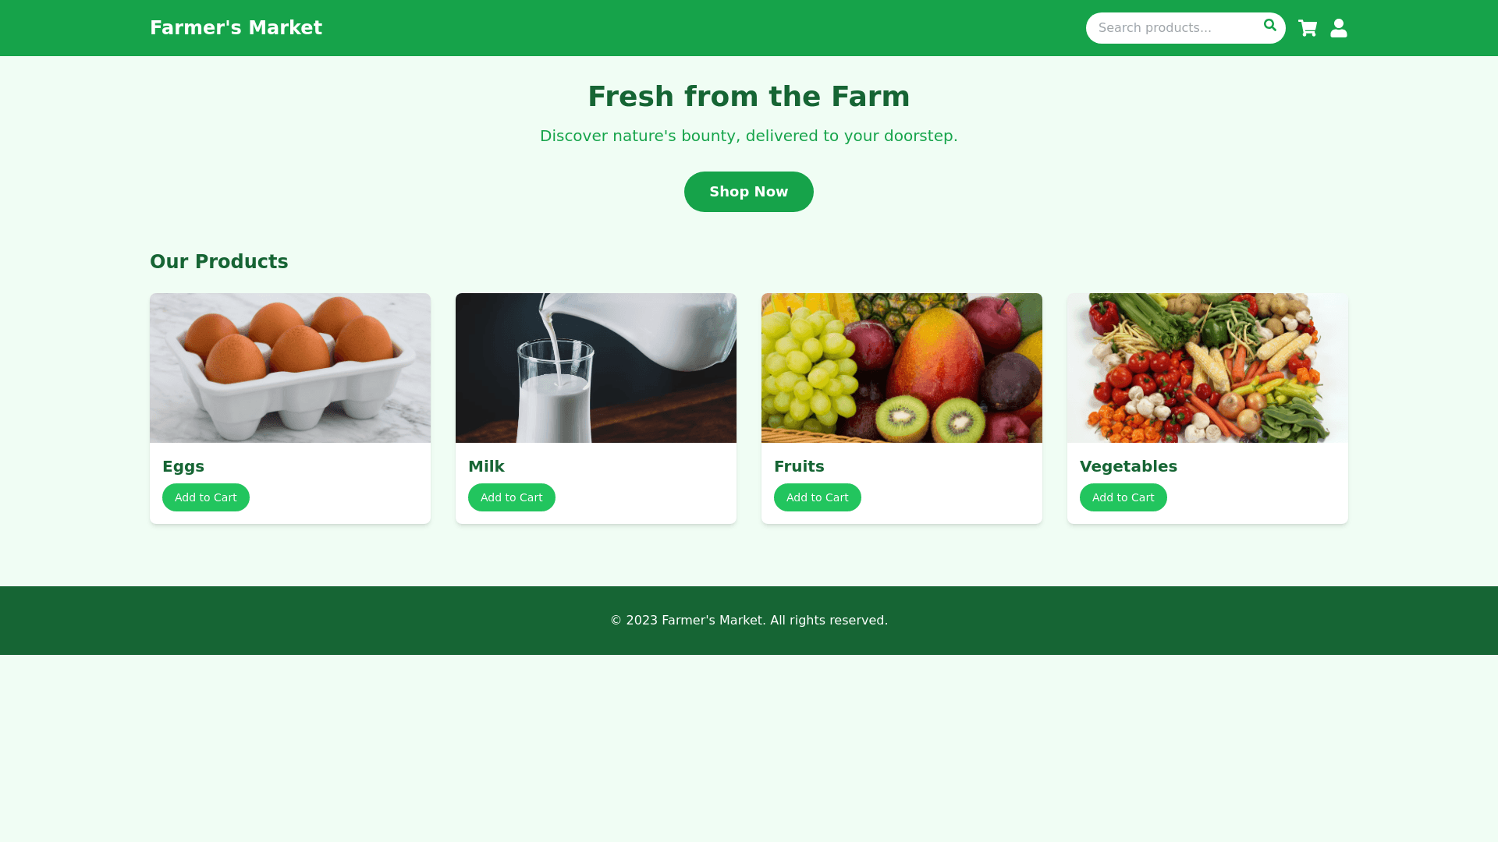Screen dimensions: 1498x842
Task: Click the Farmer's Market logo title
Action: pyautogui.click(x=236, y=28)
